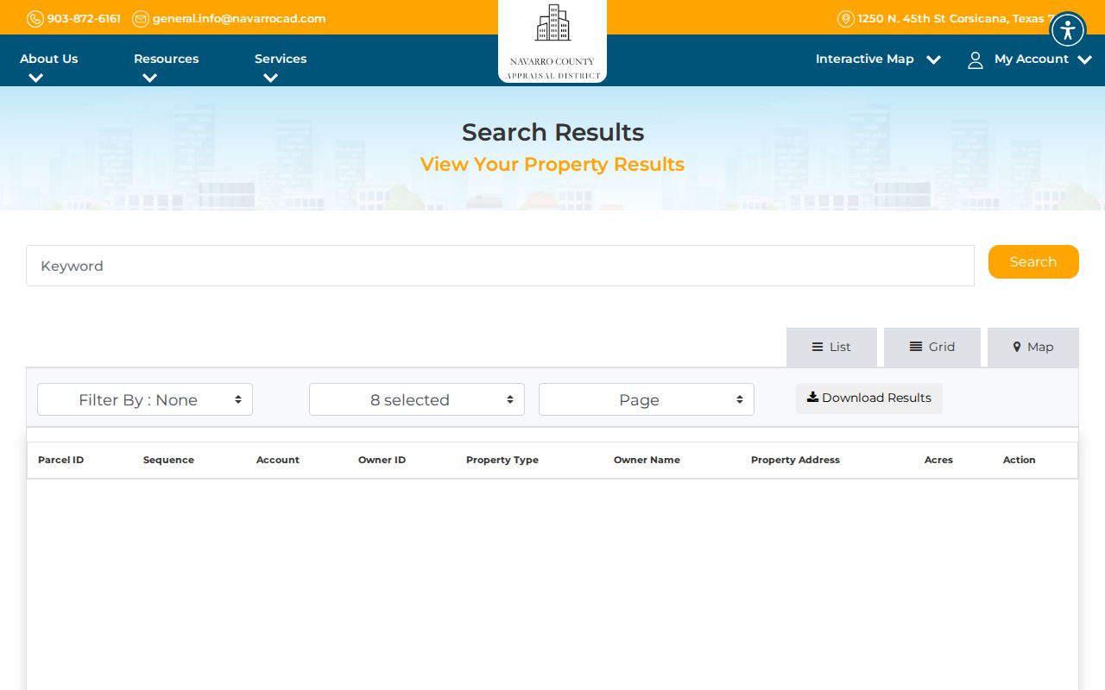Switch to the Map view tab
The height and width of the screenshot is (690, 1105).
pyautogui.click(x=1033, y=347)
